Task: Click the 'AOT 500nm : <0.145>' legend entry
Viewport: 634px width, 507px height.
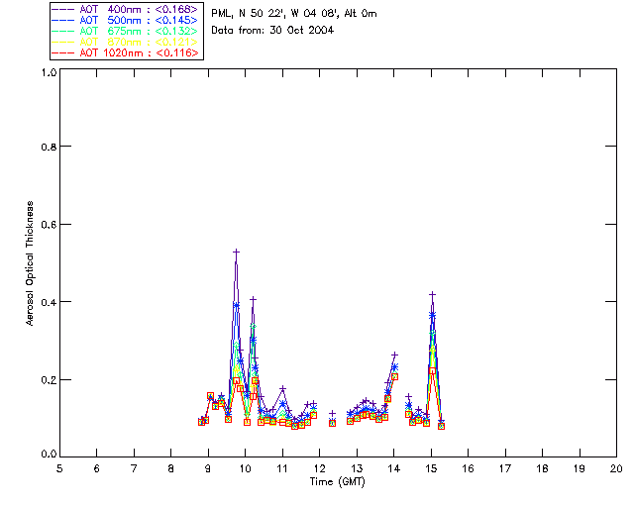Action: coord(126,20)
